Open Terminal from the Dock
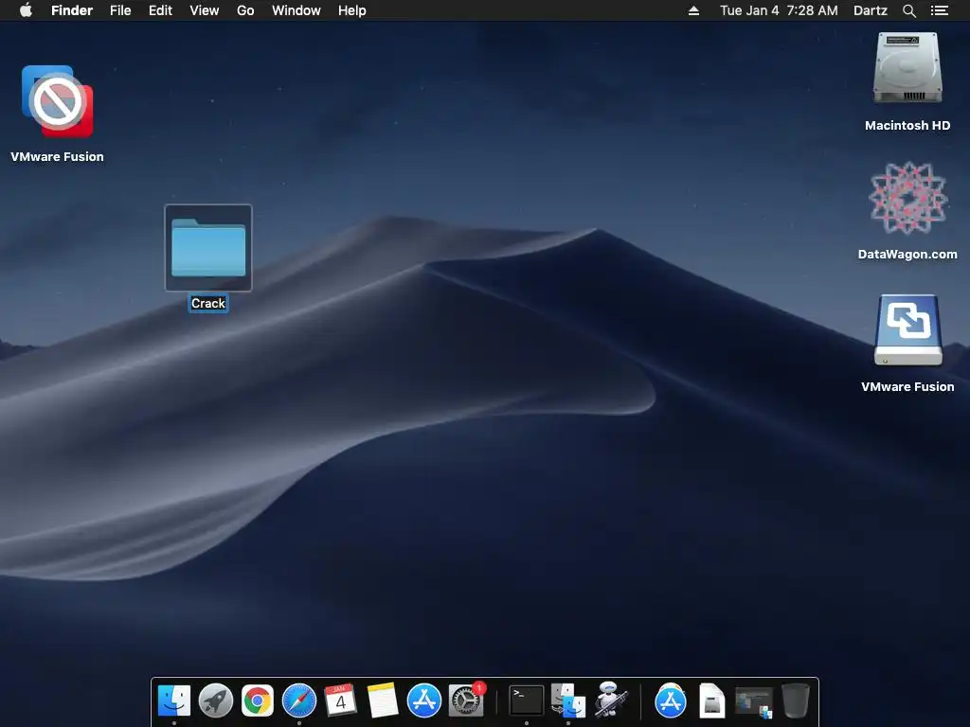 point(527,700)
